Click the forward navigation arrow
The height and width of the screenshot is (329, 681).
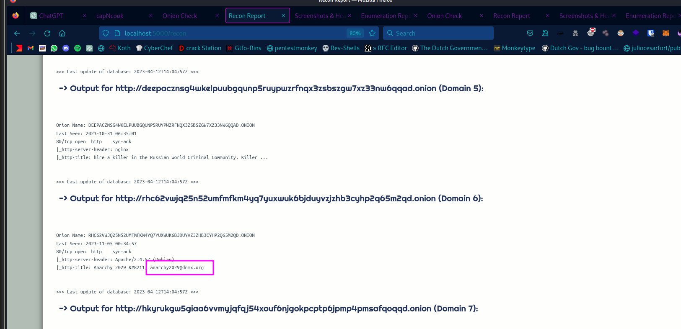tap(32, 33)
